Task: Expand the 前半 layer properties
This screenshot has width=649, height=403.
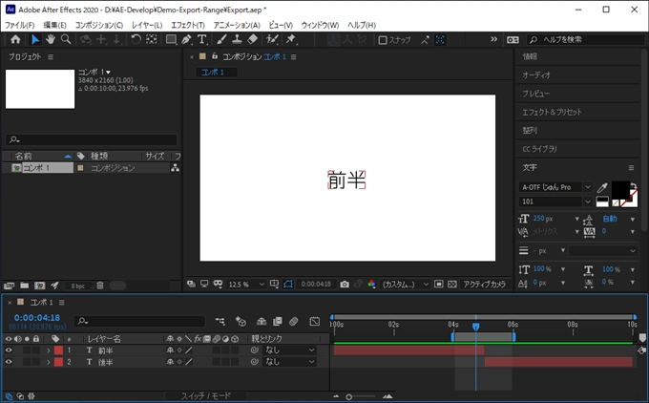Action: pyautogui.click(x=48, y=350)
